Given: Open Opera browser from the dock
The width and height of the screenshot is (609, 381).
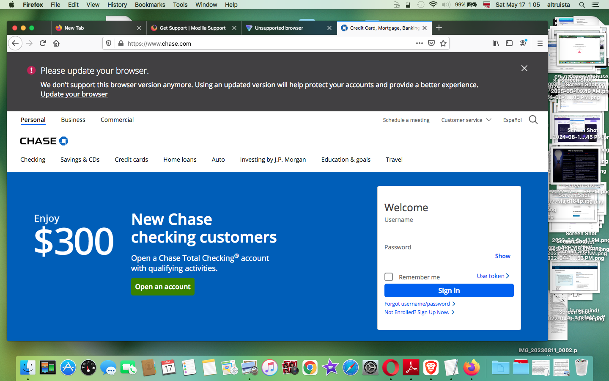Looking at the screenshot, I should tap(390, 367).
